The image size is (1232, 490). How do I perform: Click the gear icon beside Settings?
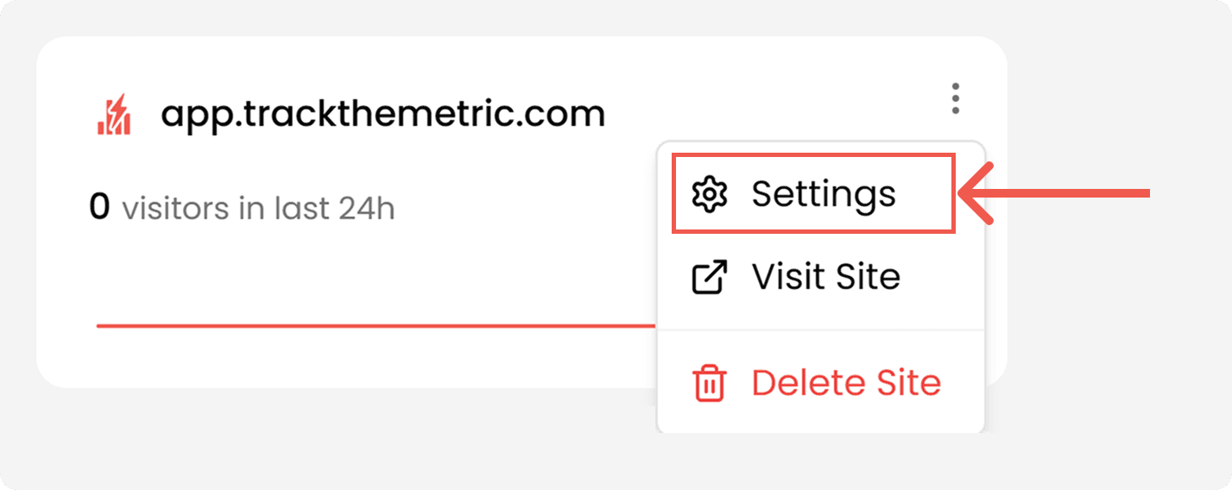click(x=710, y=194)
